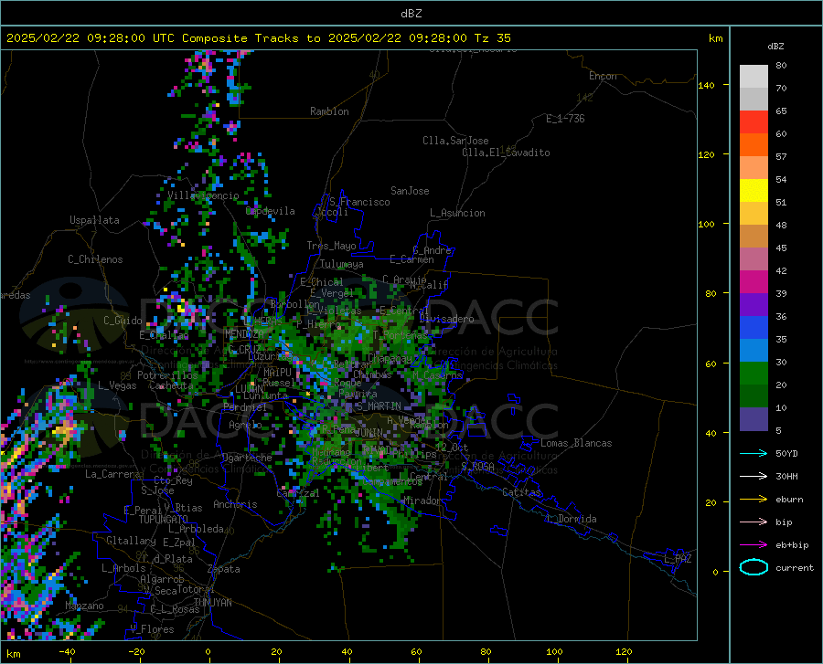The image size is (823, 664).
Task: Click the bip pink arrow legend icon
Action: pyautogui.click(x=754, y=522)
